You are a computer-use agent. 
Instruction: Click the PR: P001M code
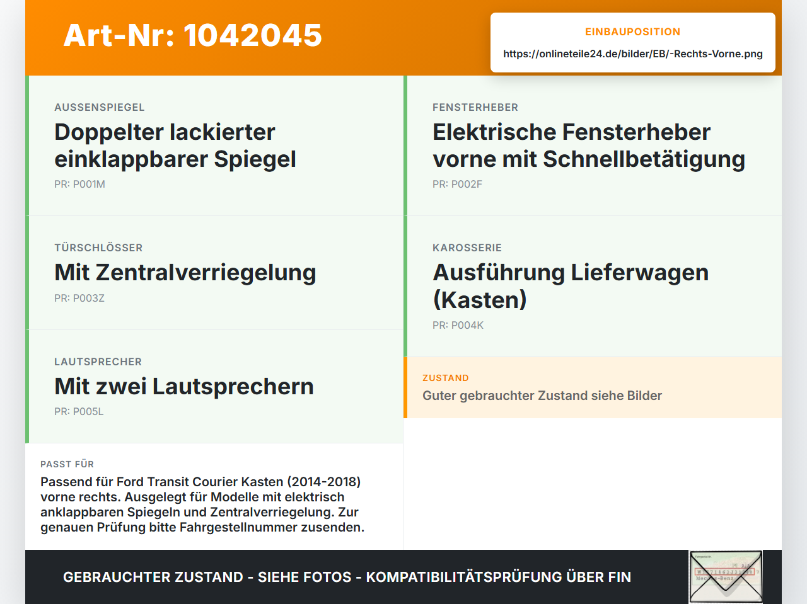pyautogui.click(x=79, y=184)
